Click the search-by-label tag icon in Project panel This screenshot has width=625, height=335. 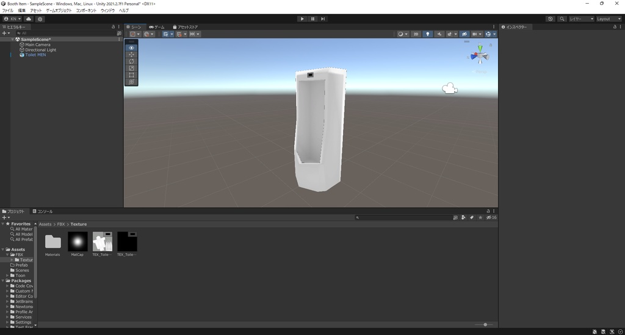pos(472,217)
